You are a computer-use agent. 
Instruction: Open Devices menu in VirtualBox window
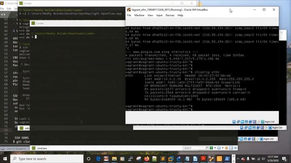(170, 15)
